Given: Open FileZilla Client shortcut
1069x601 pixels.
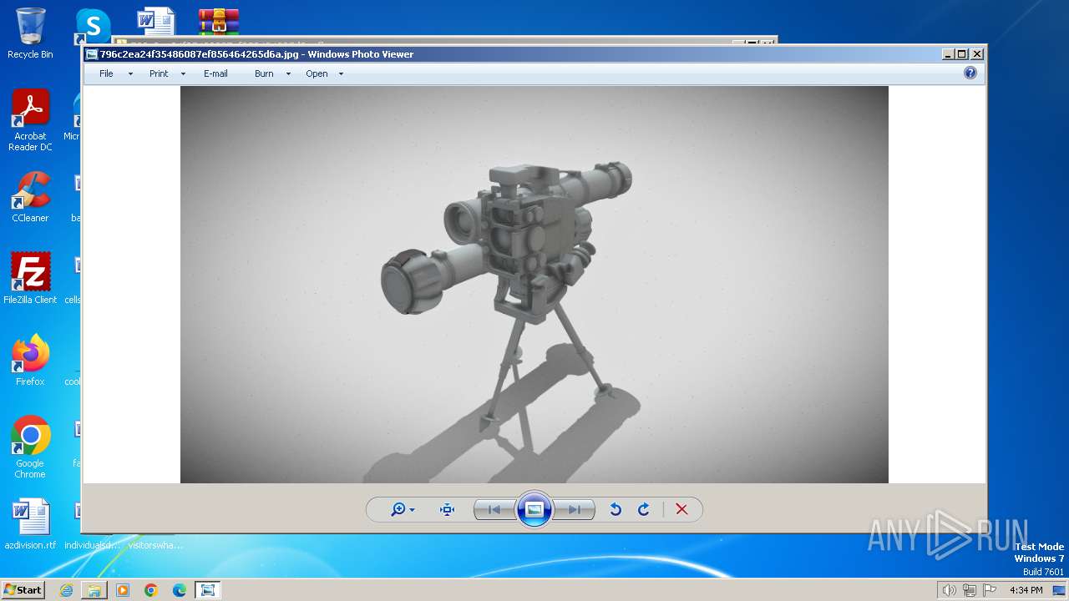Looking at the screenshot, I should tap(30, 279).
